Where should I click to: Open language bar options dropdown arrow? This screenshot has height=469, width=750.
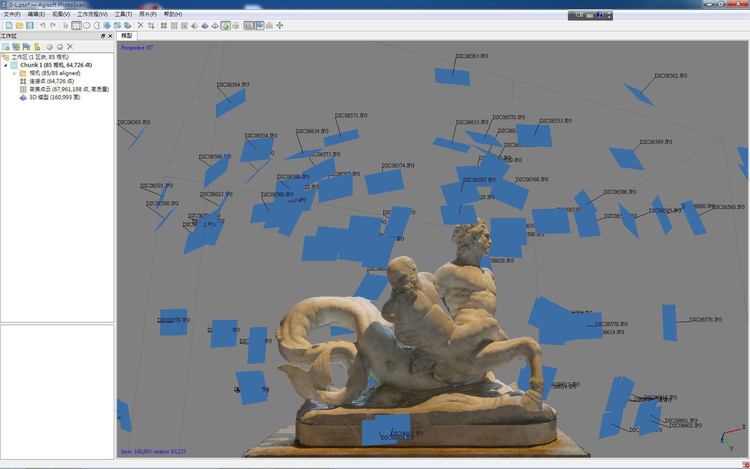click(x=609, y=17)
